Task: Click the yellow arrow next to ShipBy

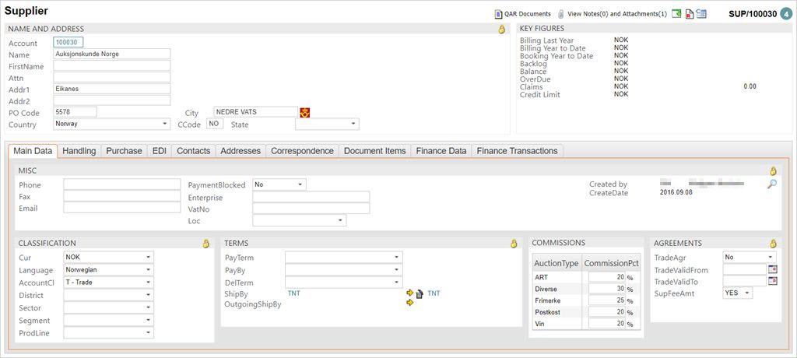Action: [x=410, y=293]
